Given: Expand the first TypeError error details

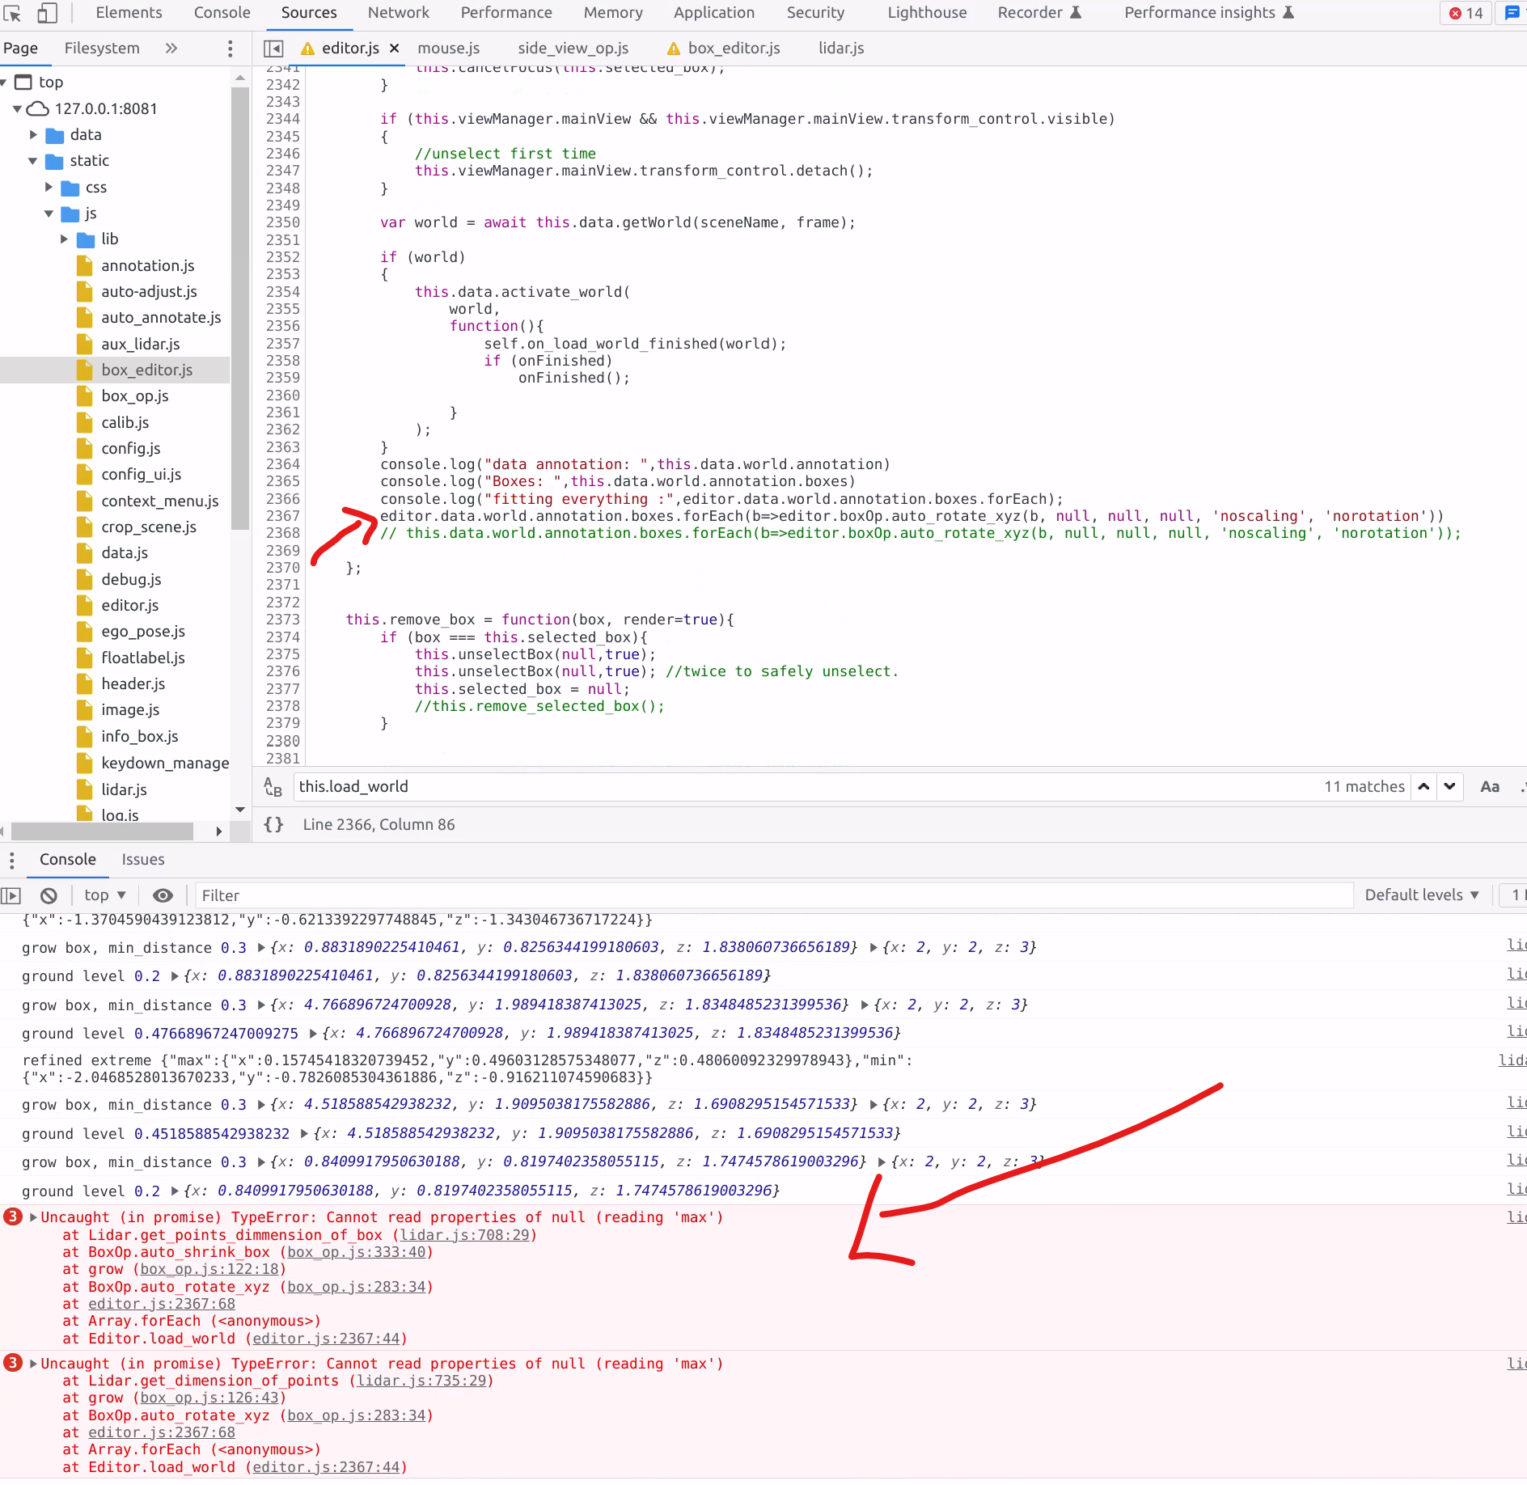Looking at the screenshot, I should tap(32, 1217).
